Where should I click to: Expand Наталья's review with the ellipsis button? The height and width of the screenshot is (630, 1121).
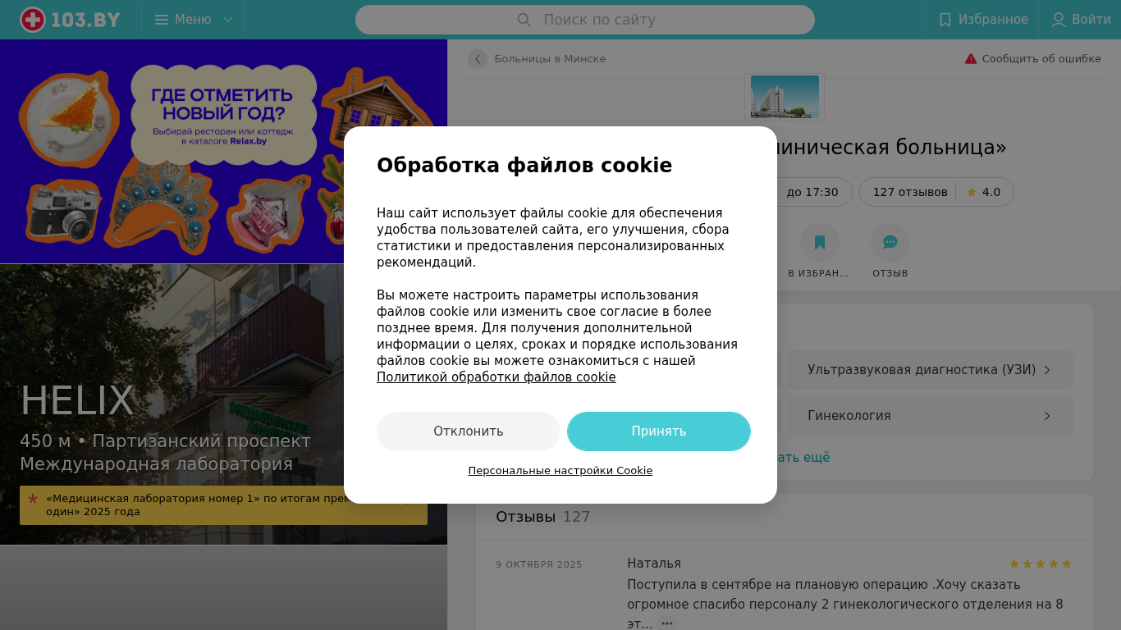667,624
